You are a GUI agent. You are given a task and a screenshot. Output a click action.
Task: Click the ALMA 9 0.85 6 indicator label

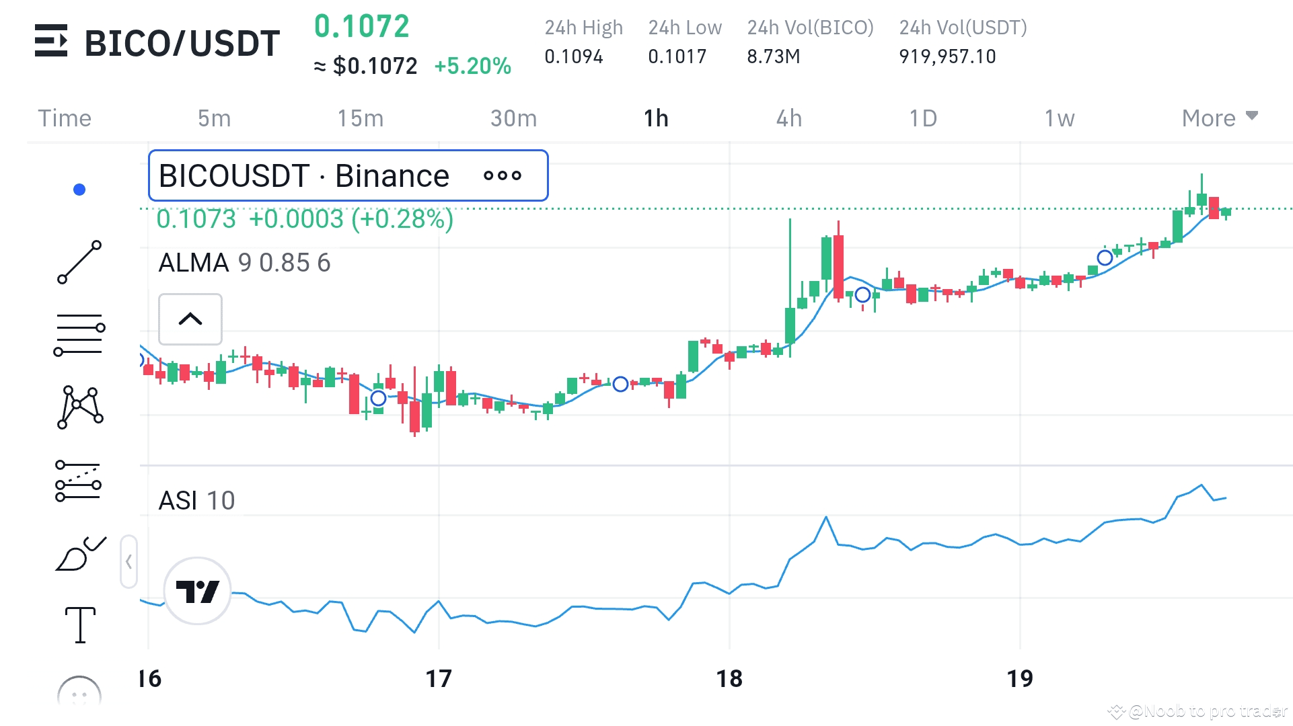coord(244,263)
